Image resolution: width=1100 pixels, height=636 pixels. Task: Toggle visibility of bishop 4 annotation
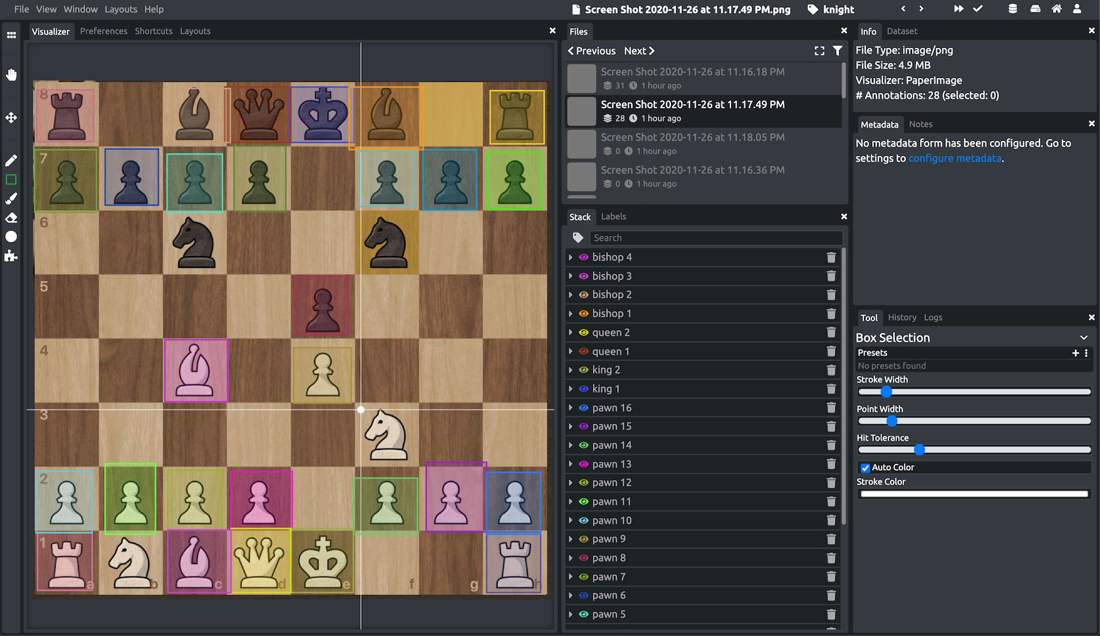coord(584,257)
